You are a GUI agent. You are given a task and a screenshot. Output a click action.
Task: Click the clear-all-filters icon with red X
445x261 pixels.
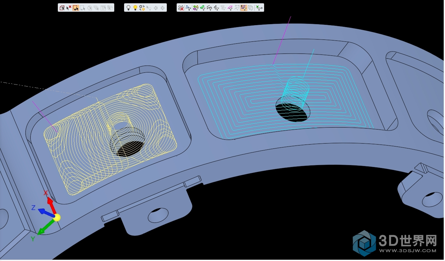181,8
